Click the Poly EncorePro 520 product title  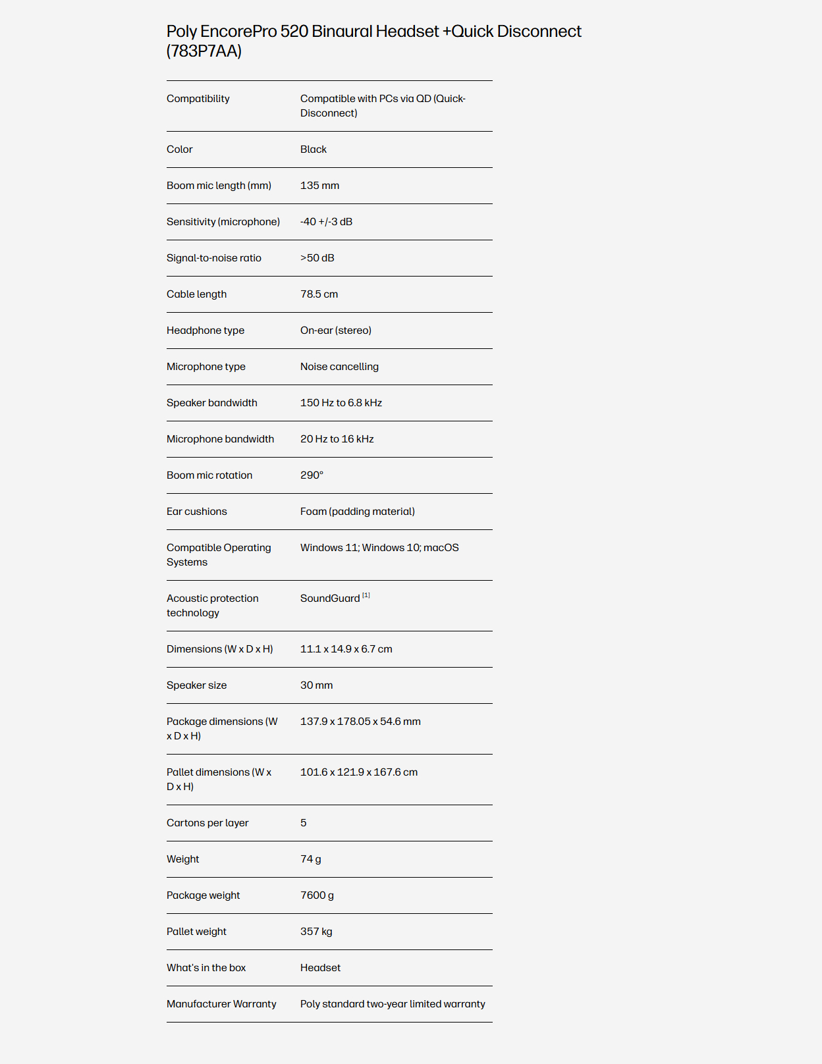(373, 41)
